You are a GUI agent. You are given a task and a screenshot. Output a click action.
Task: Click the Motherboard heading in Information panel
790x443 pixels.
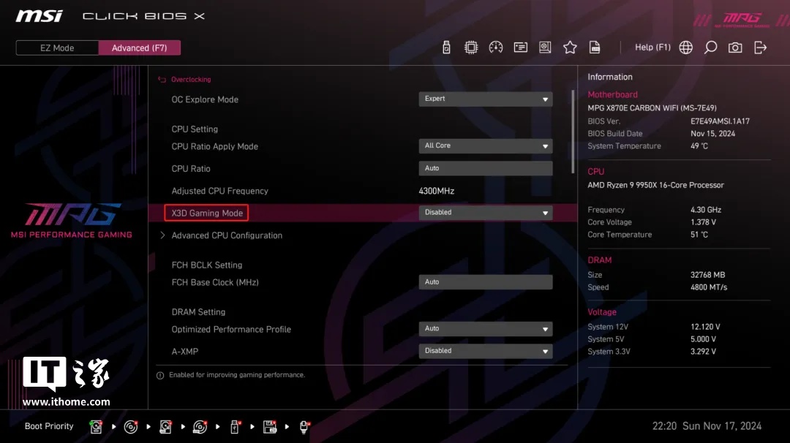pyautogui.click(x=612, y=94)
